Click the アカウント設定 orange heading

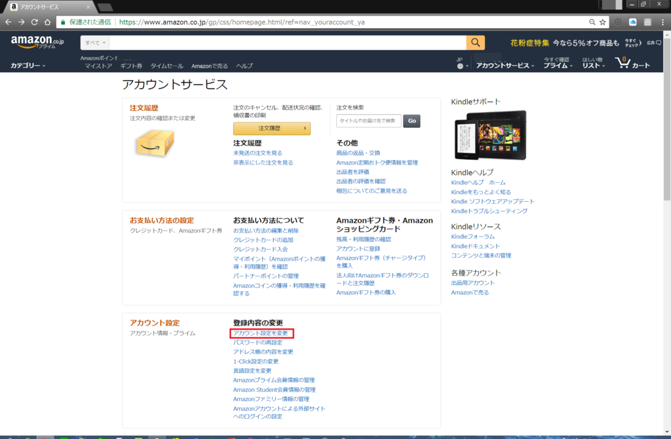(155, 323)
